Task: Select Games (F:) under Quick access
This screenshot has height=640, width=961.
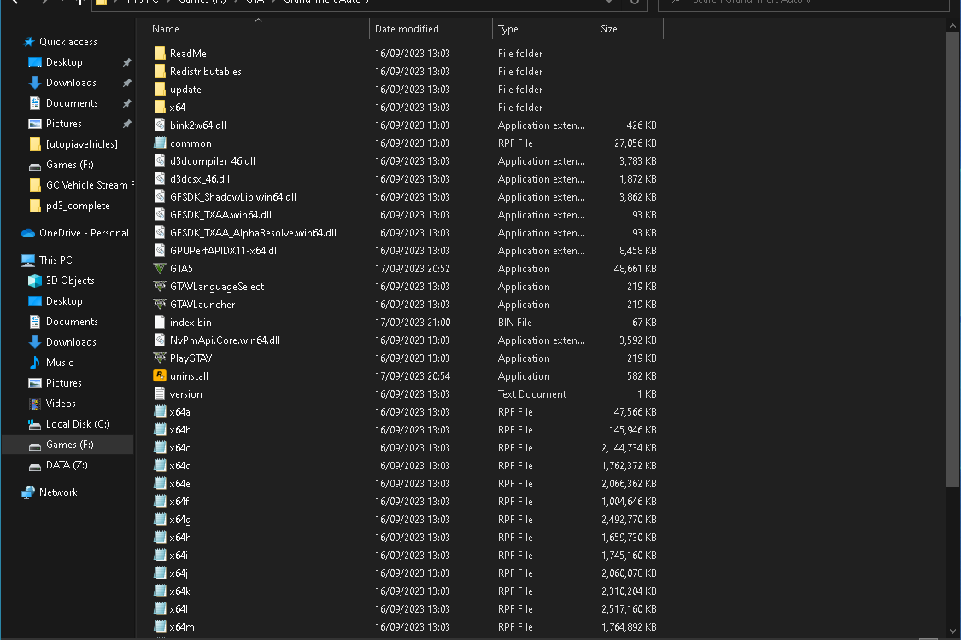Action: click(x=69, y=165)
